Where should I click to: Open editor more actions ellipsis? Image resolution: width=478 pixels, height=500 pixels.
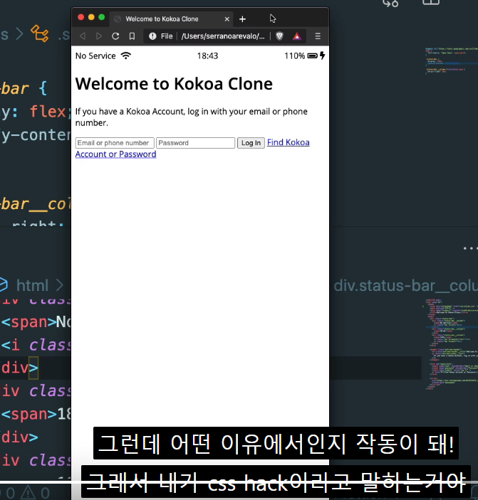(470, 248)
